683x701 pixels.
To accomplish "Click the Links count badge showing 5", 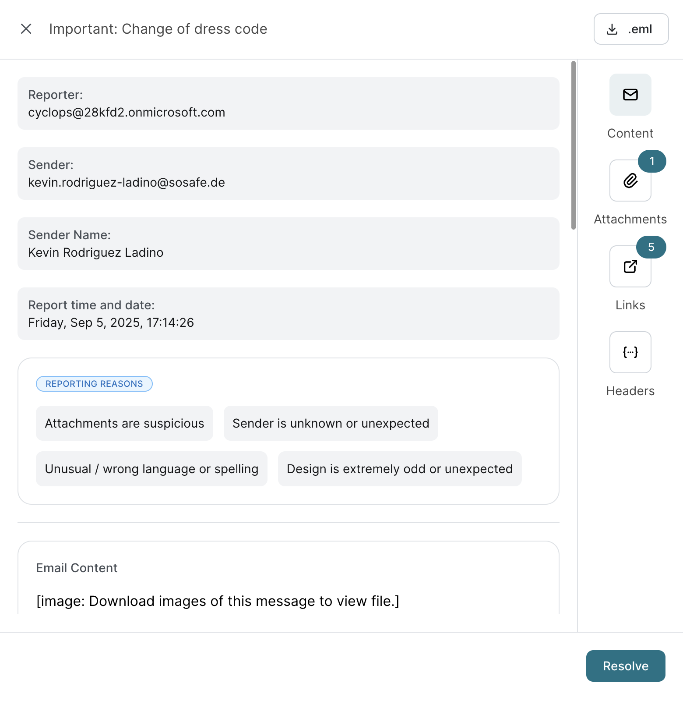I will coord(651,247).
